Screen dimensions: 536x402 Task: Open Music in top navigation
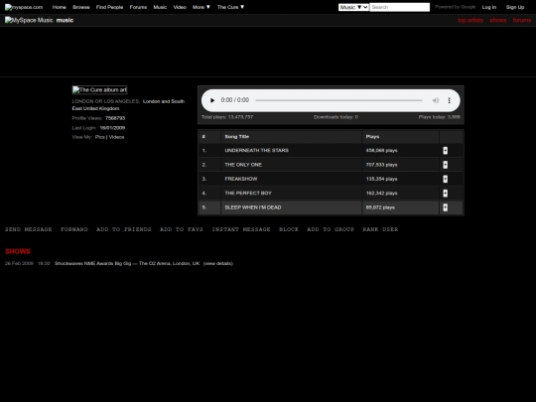(160, 7)
